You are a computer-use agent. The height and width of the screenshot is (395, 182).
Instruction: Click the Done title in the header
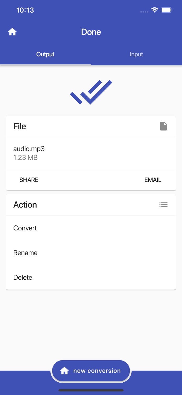(x=91, y=32)
